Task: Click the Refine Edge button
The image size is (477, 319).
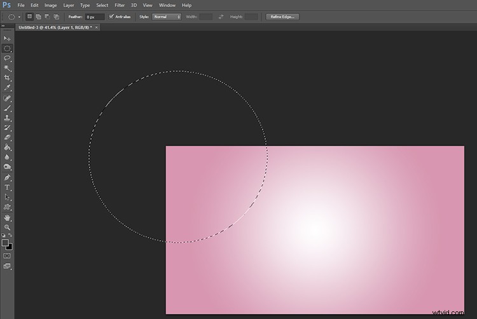Action: click(x=282, y=17)
